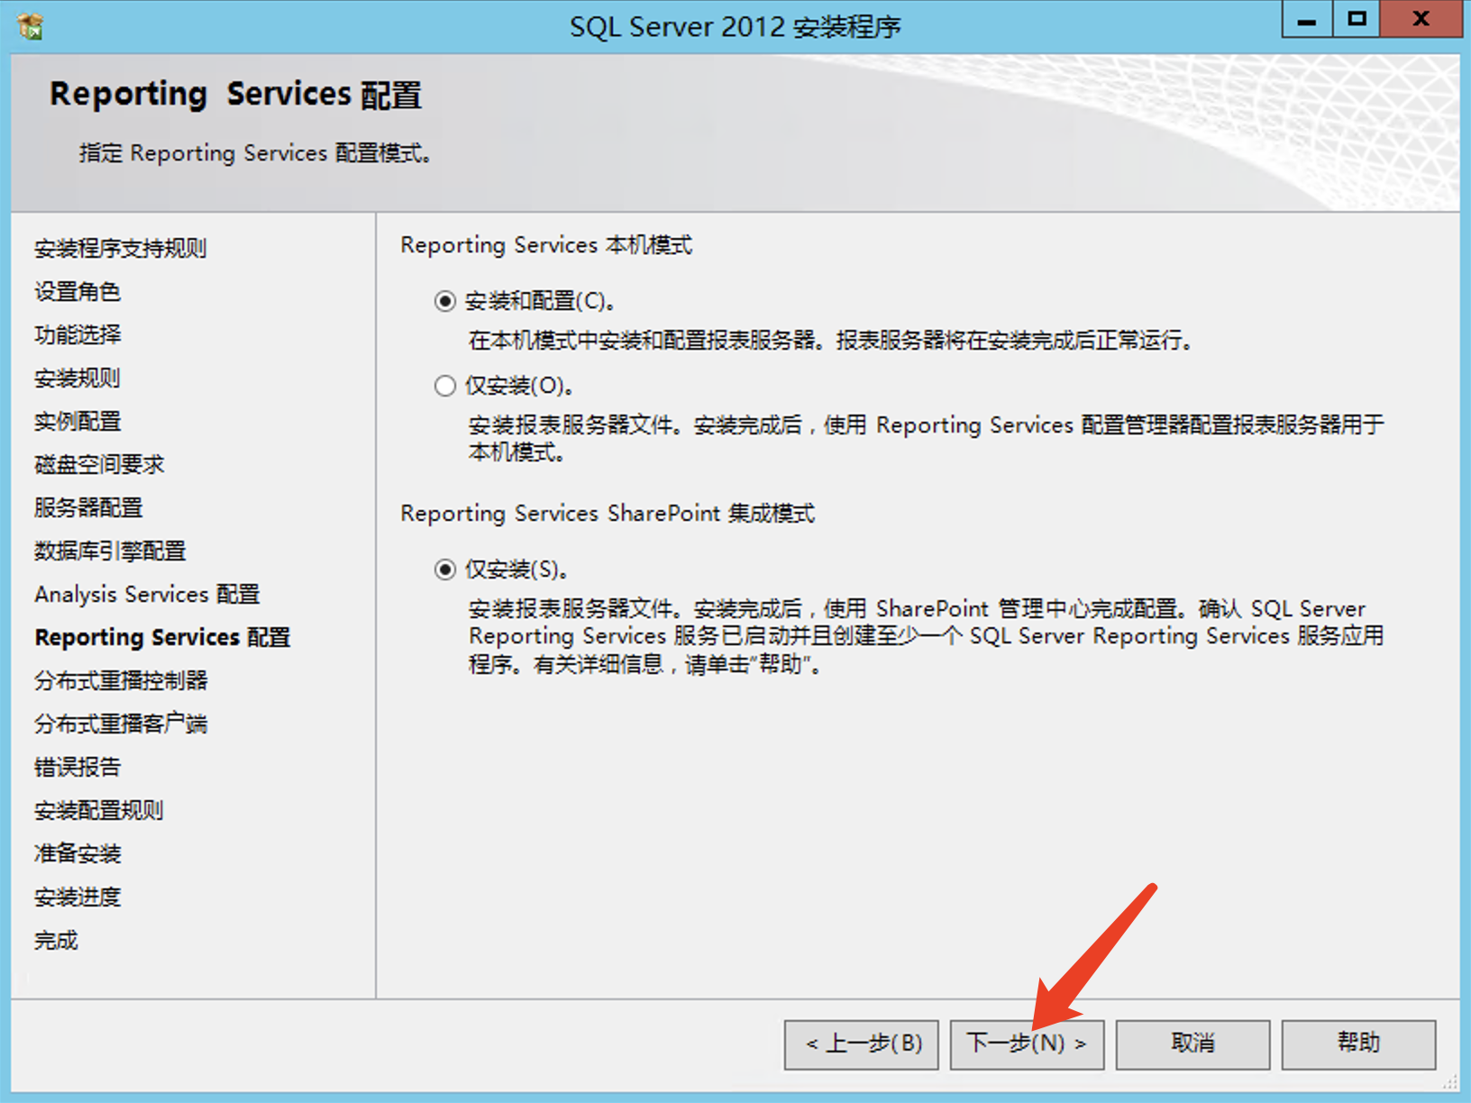The height and width of the screenshot is (1103, 1471).
Task: Select 分布式重播控制器 in the steps list
Action: coord(121,681)
